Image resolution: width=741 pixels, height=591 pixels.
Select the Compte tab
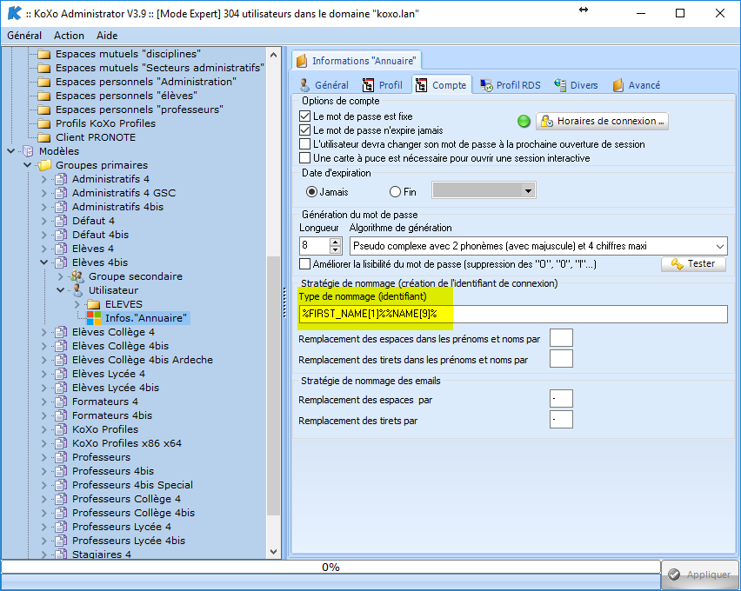click(442, 85)
